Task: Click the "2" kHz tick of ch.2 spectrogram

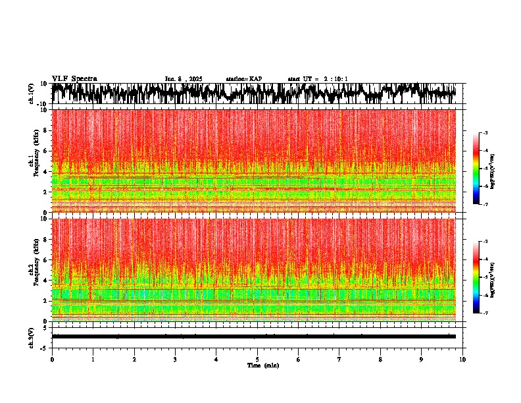Action: pyautogui.click(x=46, y=301)
